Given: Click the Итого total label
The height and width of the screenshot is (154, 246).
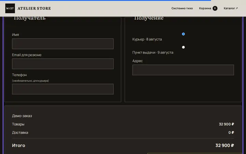Looking at the screenshot, I should (x=18, y=145).
